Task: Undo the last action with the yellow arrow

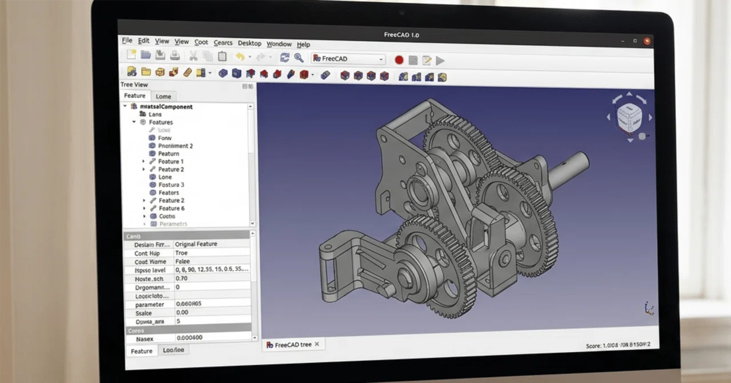Action: point(240,57)
